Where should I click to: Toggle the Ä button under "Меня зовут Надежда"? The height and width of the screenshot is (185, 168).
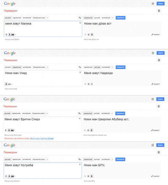(x=92, y=84)
